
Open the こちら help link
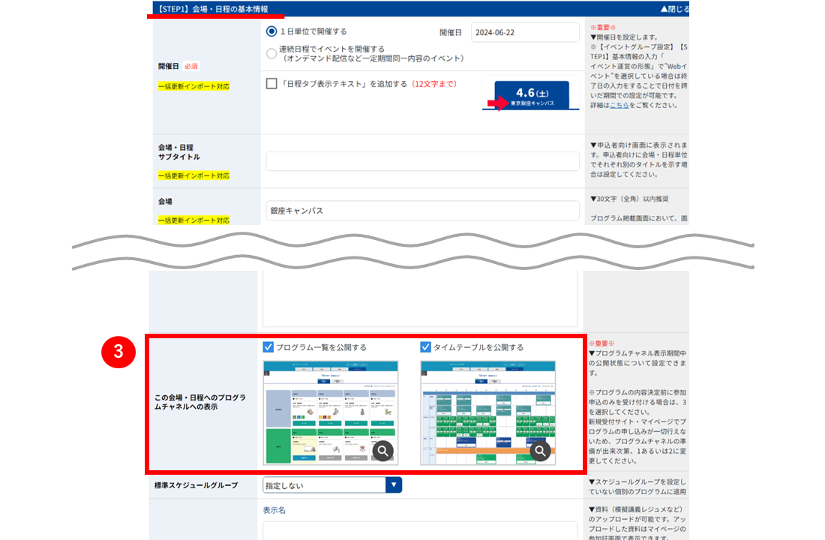(x=619, y=105)
